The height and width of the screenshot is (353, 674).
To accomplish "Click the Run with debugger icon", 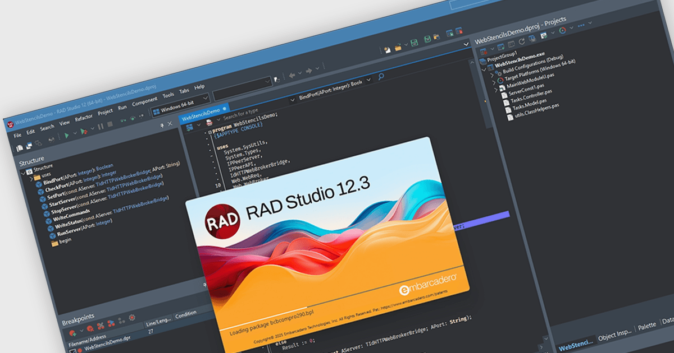I will 84,131.
